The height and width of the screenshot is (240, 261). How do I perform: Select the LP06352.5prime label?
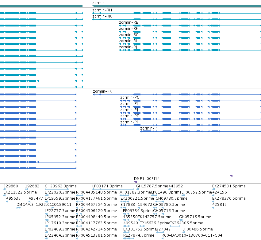tap(197, 192)
